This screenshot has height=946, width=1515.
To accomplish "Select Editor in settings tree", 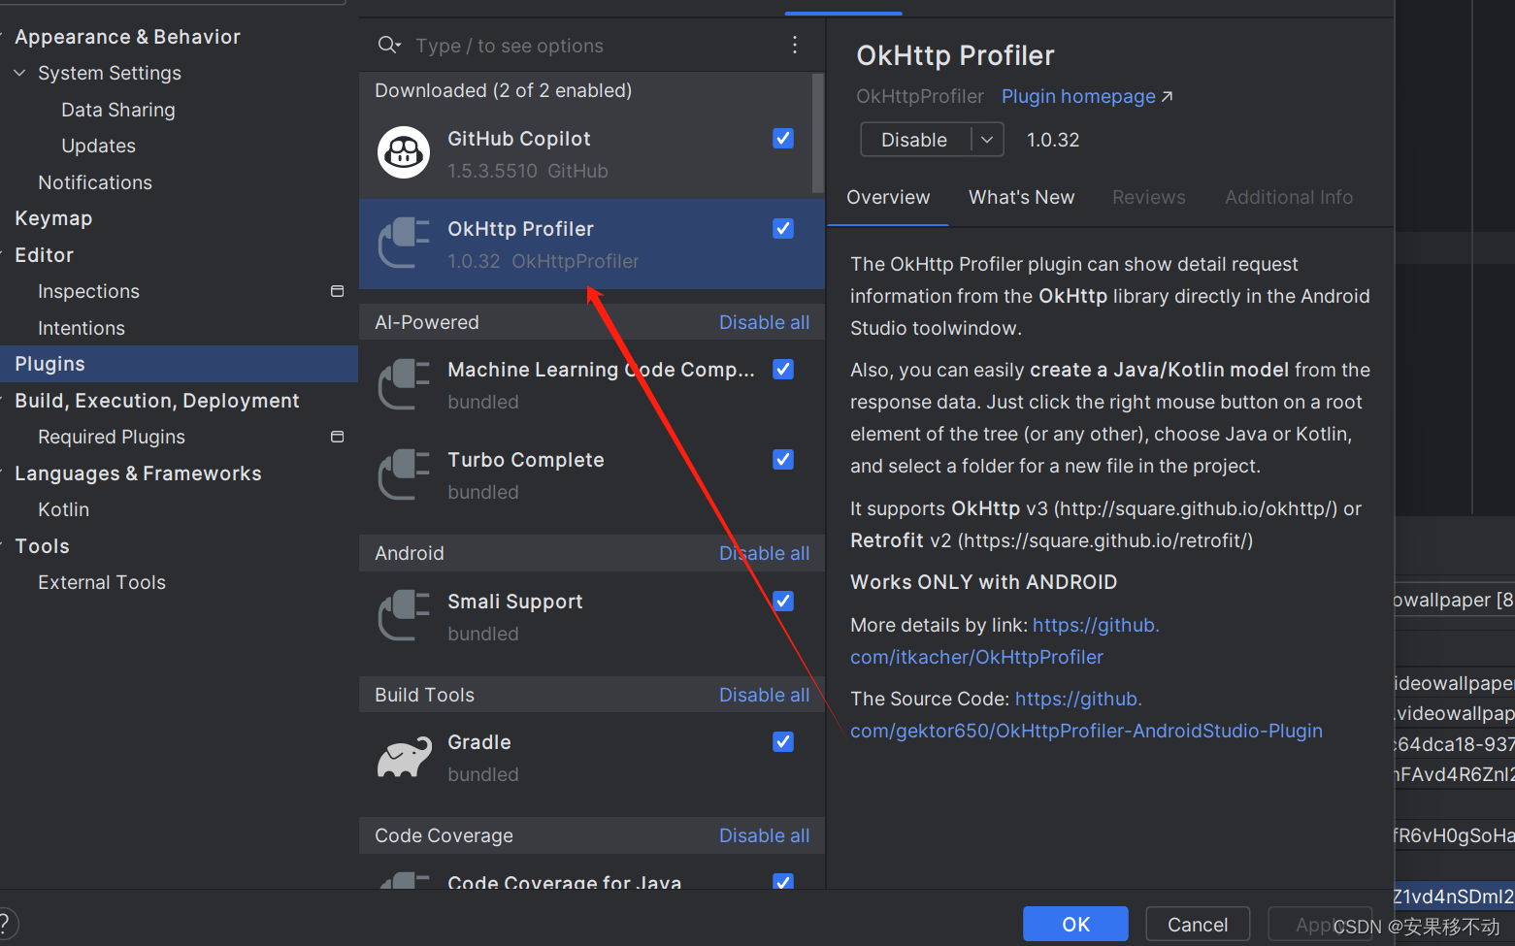I will pos(44,255).
